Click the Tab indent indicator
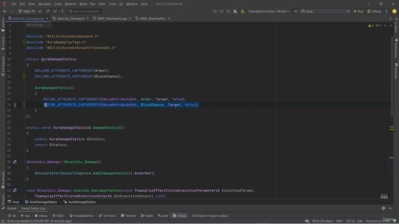This screenshot has width=399, height=224. [360, 221]
